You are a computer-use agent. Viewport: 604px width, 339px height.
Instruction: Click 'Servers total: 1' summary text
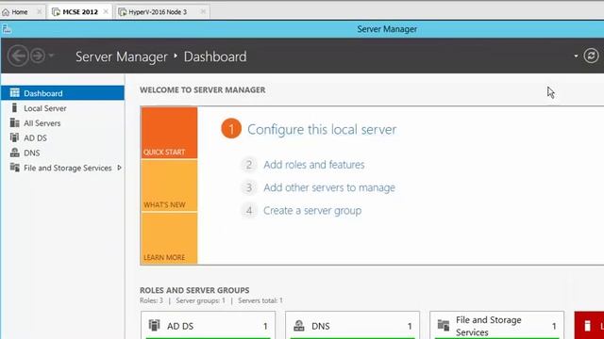[x=260, y=300]
